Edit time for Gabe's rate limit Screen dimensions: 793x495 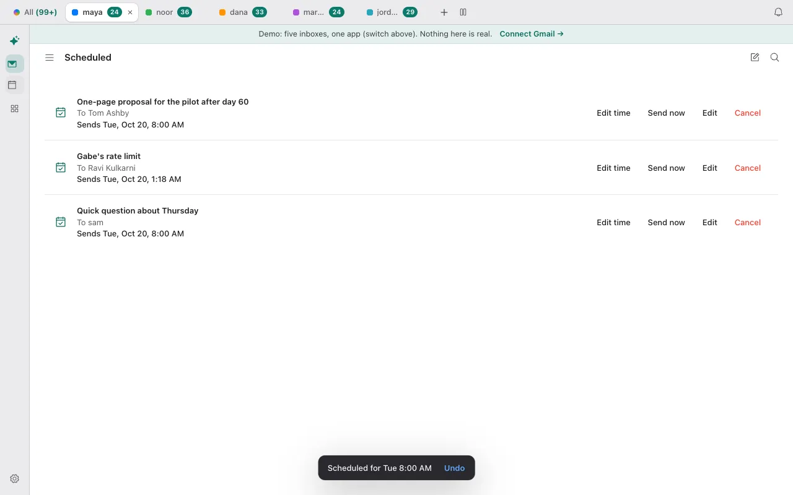tap(613, 168)
